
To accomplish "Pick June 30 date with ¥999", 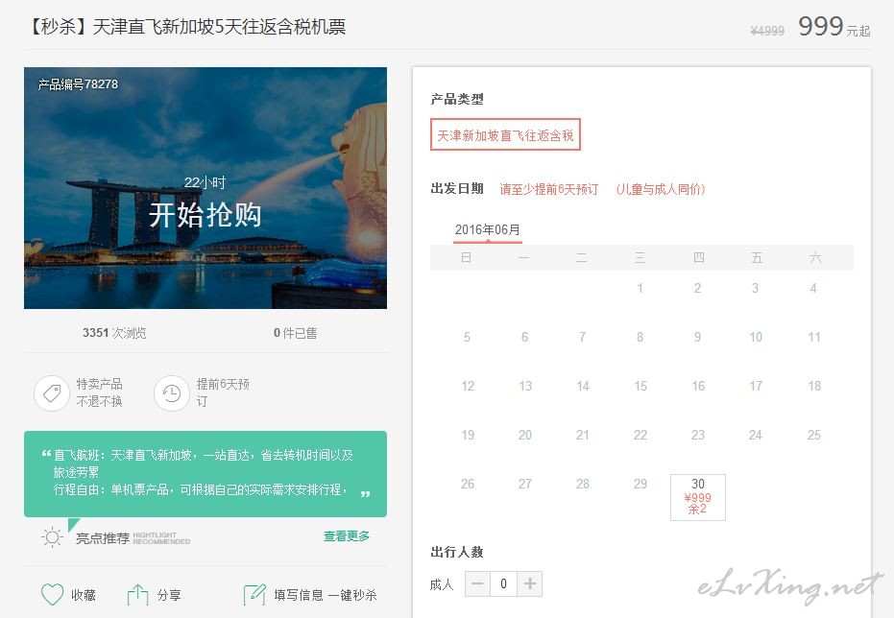I will 698,497.
